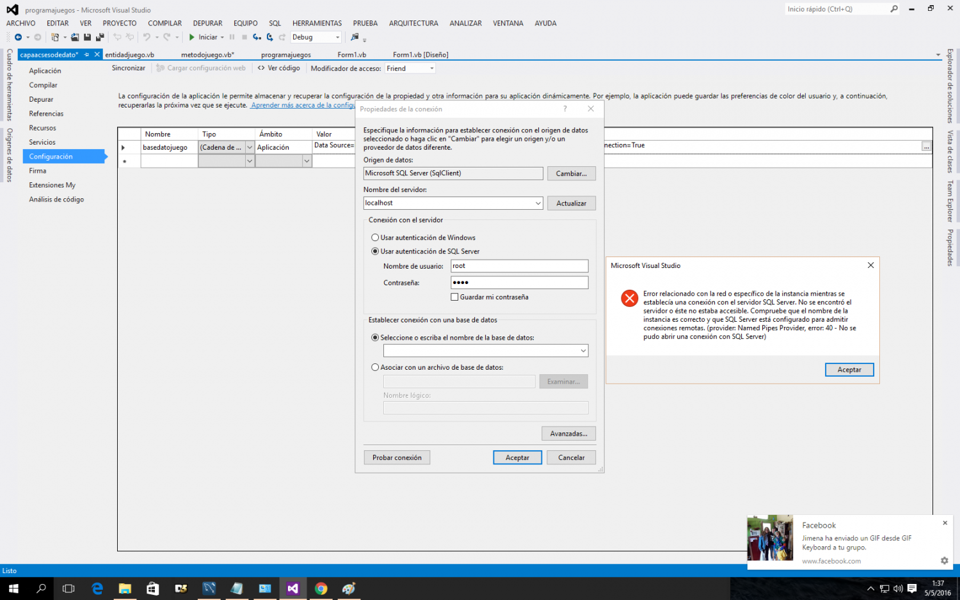Click the Cambiar... data source button

tap(571, 173)
